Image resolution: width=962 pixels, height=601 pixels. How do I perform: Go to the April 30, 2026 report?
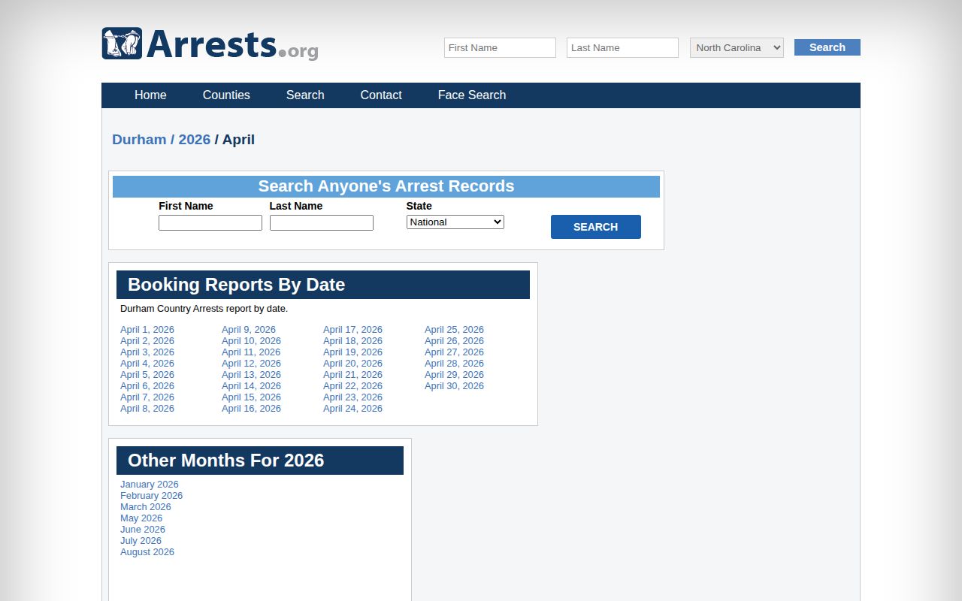click(454, 386)
